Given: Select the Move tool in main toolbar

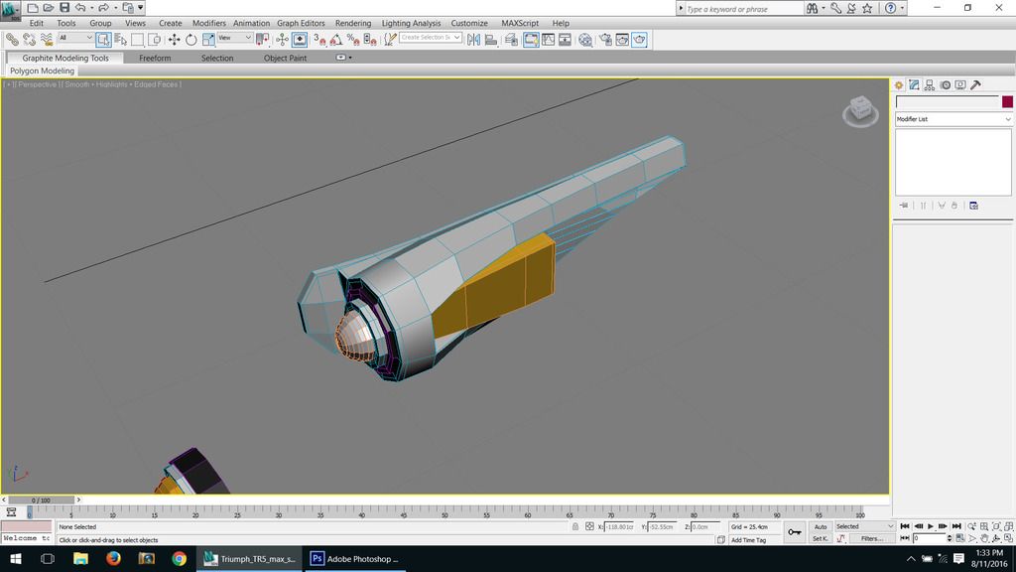Looking at the screenshot, I should point(174,40).
